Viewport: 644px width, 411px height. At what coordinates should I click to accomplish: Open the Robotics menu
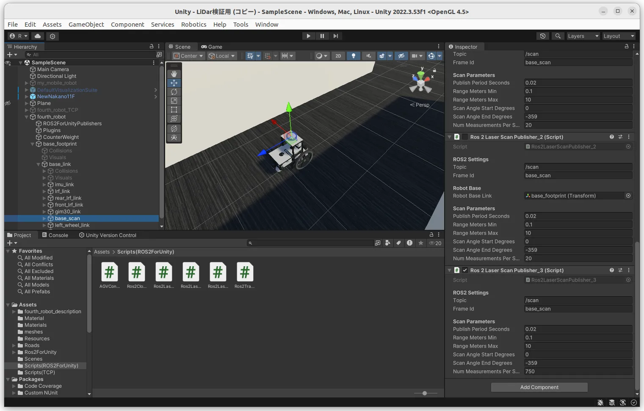pos(193,24)
